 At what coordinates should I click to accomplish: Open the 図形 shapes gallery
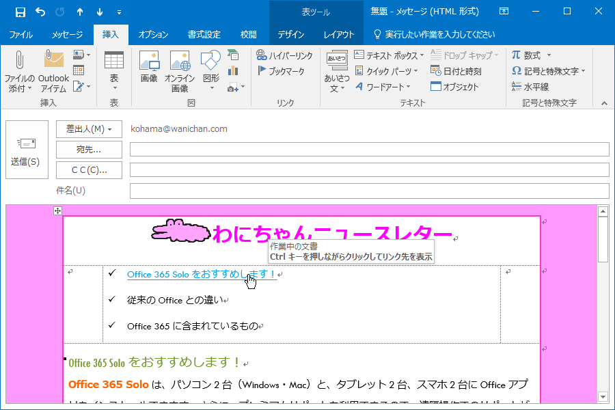click(x=211, y=71)
